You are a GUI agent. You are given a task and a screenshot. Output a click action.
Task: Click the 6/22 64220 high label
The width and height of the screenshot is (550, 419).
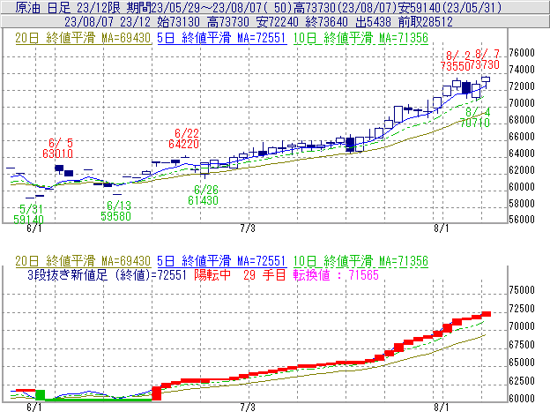click(x=184, y=138)
